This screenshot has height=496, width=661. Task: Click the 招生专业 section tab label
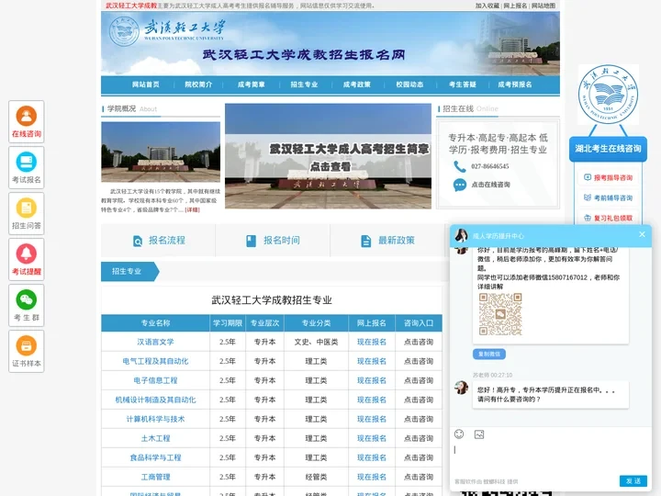point(127,271)
